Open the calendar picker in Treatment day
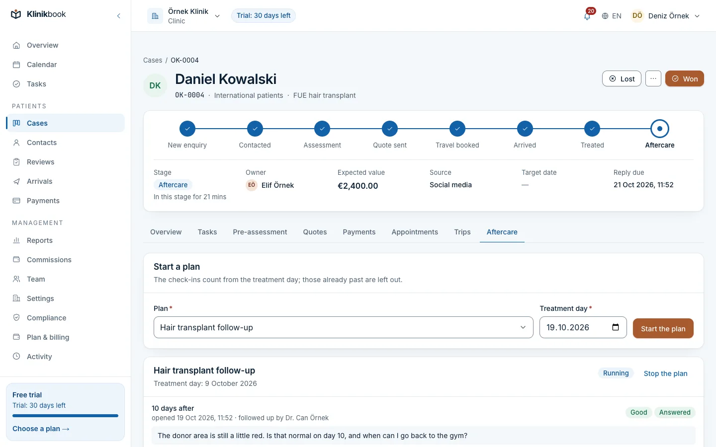 pyautogui.click(x=616, y=327)
